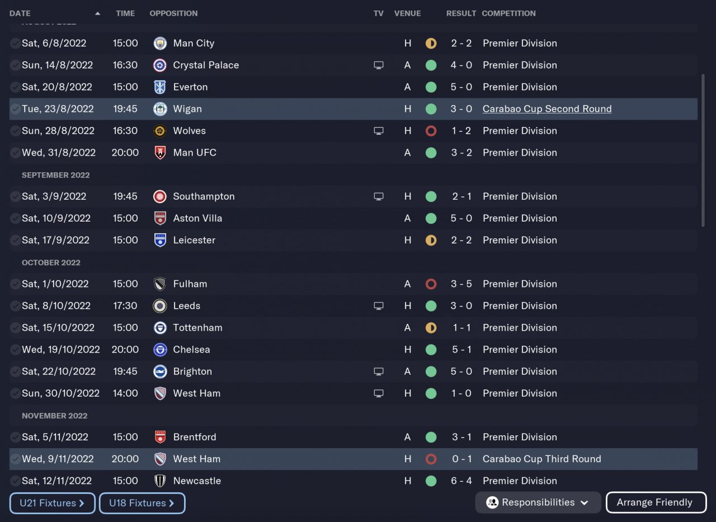
Task: Open the U21 Fixtures chevron button
Action: coord(53,503)
